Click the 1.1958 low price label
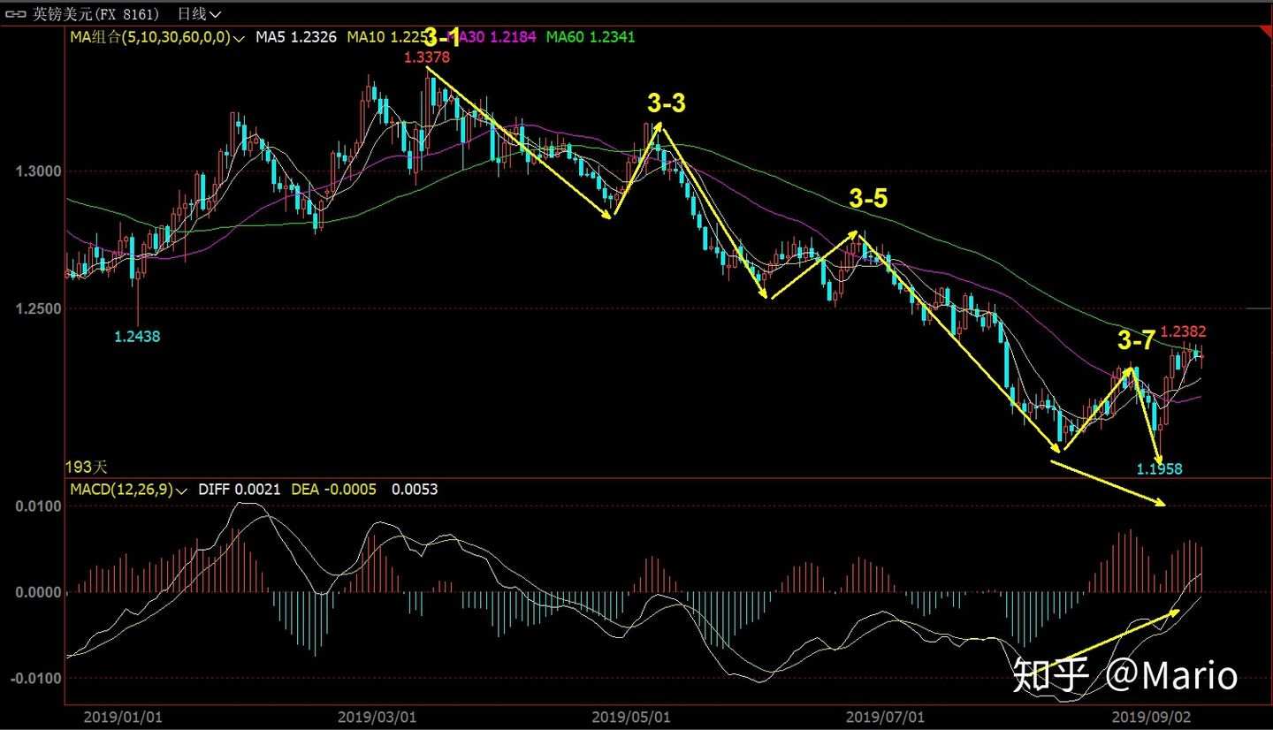Image resolution: width=1273 pixels, height=730 pixels. (1159, 469)
